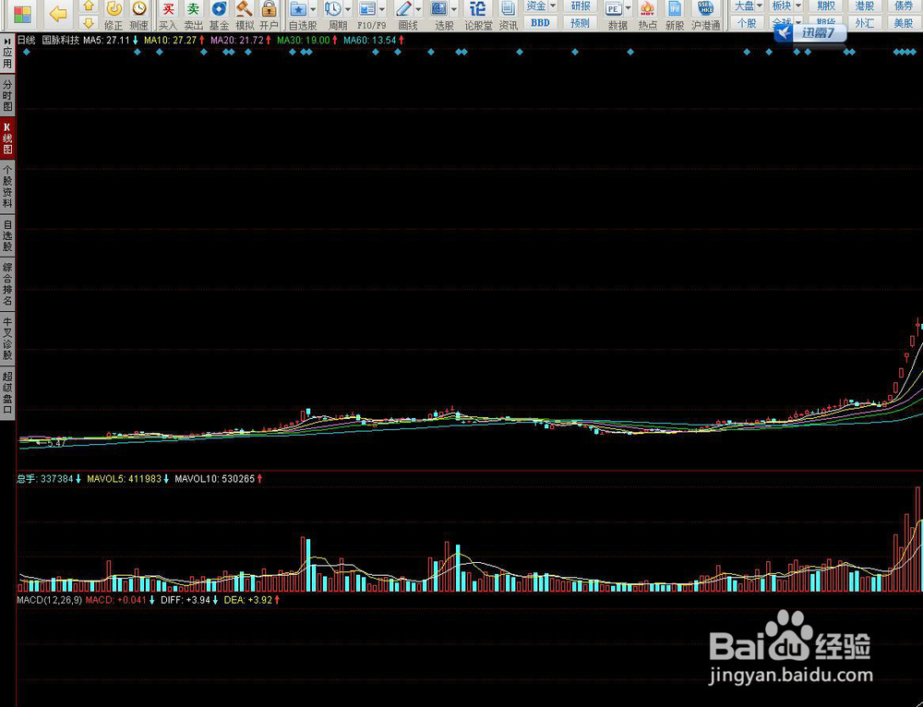Image resolution: width=923 pixels, height=707 pixels.
Task: Click the 美股 US stocks button
Action: [904, 24]
